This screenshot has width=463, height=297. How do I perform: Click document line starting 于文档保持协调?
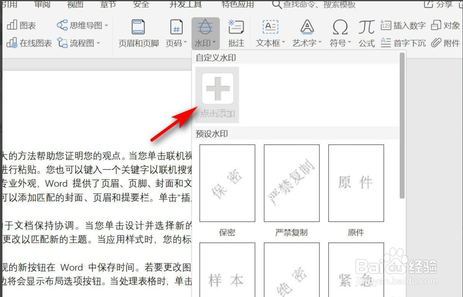97,225
